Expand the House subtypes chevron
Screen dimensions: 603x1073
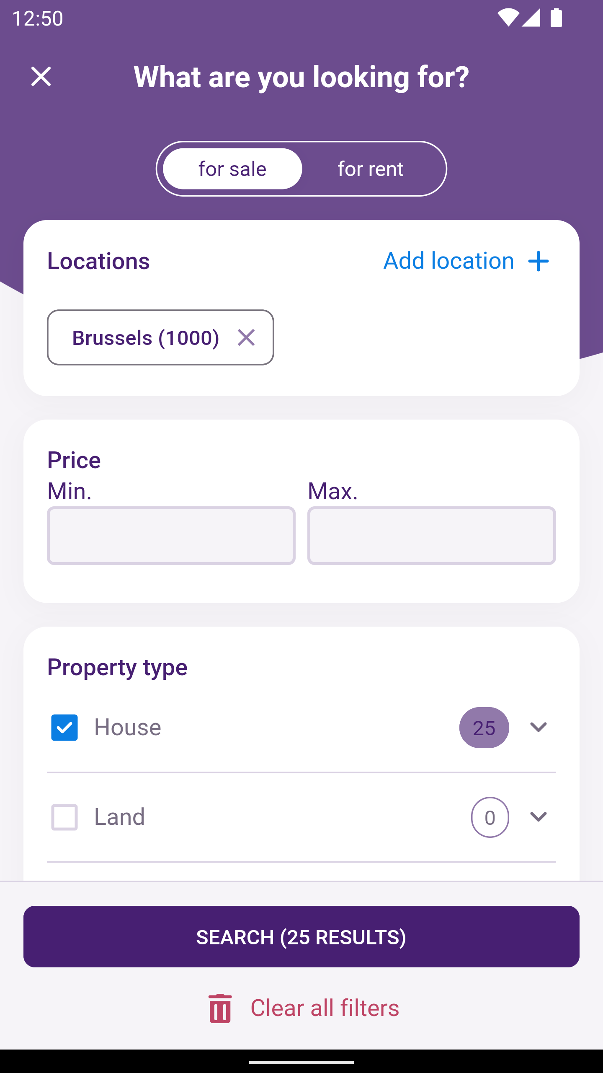[x=538, y=728]
